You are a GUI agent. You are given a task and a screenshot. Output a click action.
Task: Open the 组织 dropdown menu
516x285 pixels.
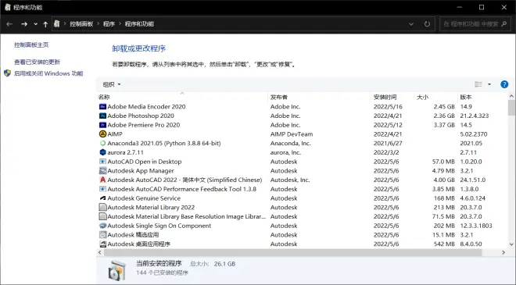(112, 84)
